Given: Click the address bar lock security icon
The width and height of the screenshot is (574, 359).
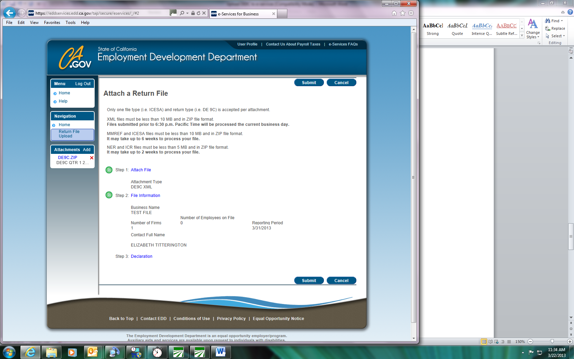Looking at the screenshot, I should coord(193,13).
